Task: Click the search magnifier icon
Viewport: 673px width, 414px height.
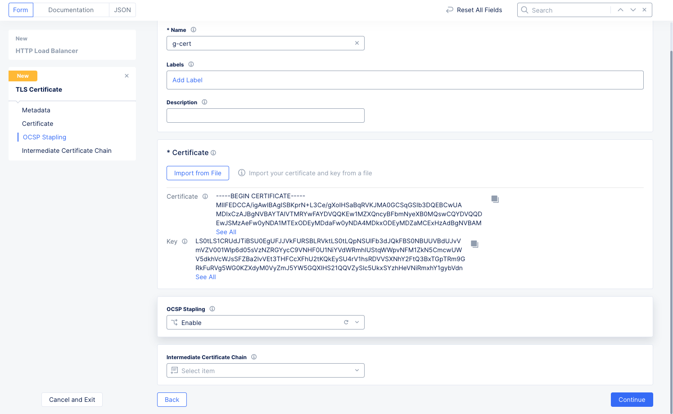Action: (524, 9)
